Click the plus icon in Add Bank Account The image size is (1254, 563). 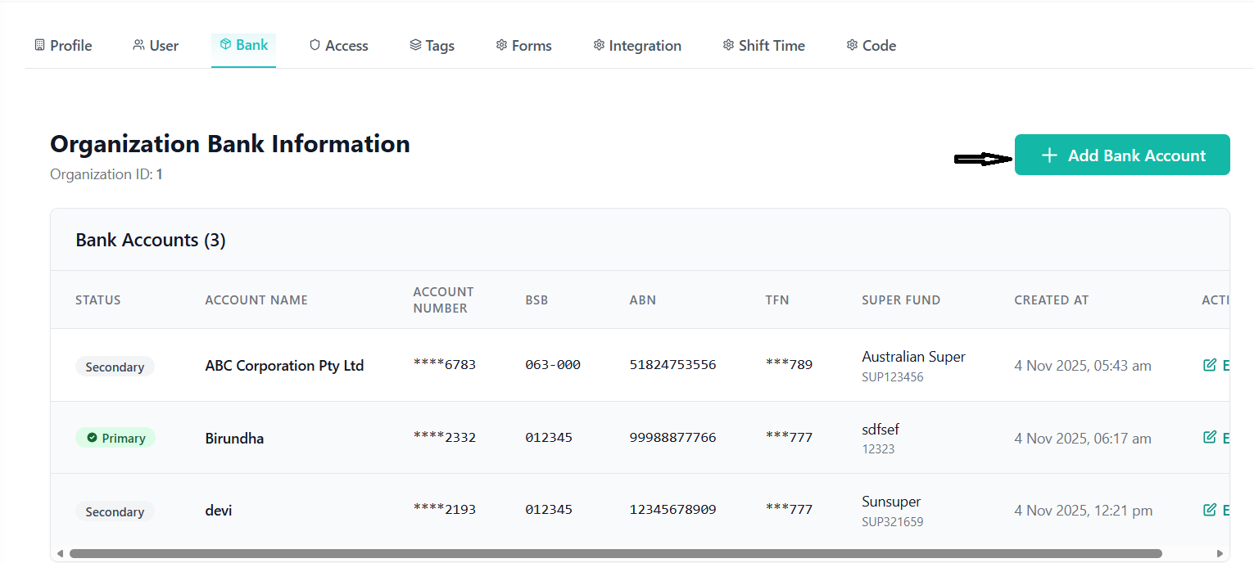click(1049, 155)
